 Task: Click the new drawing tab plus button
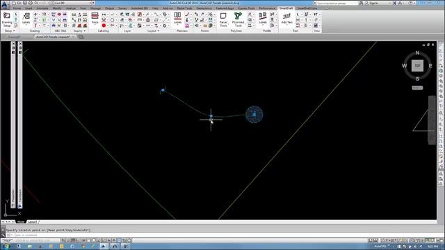pos(81,37)
